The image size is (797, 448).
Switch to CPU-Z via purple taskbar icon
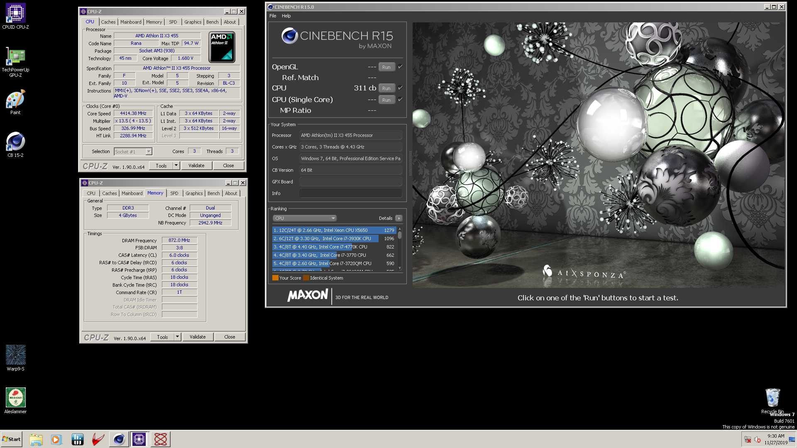point(139,439)
